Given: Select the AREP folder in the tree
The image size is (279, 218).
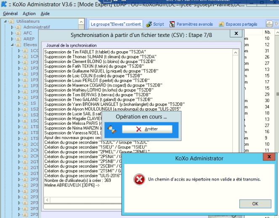Looking at the screenshot, I should coord(29,39).
